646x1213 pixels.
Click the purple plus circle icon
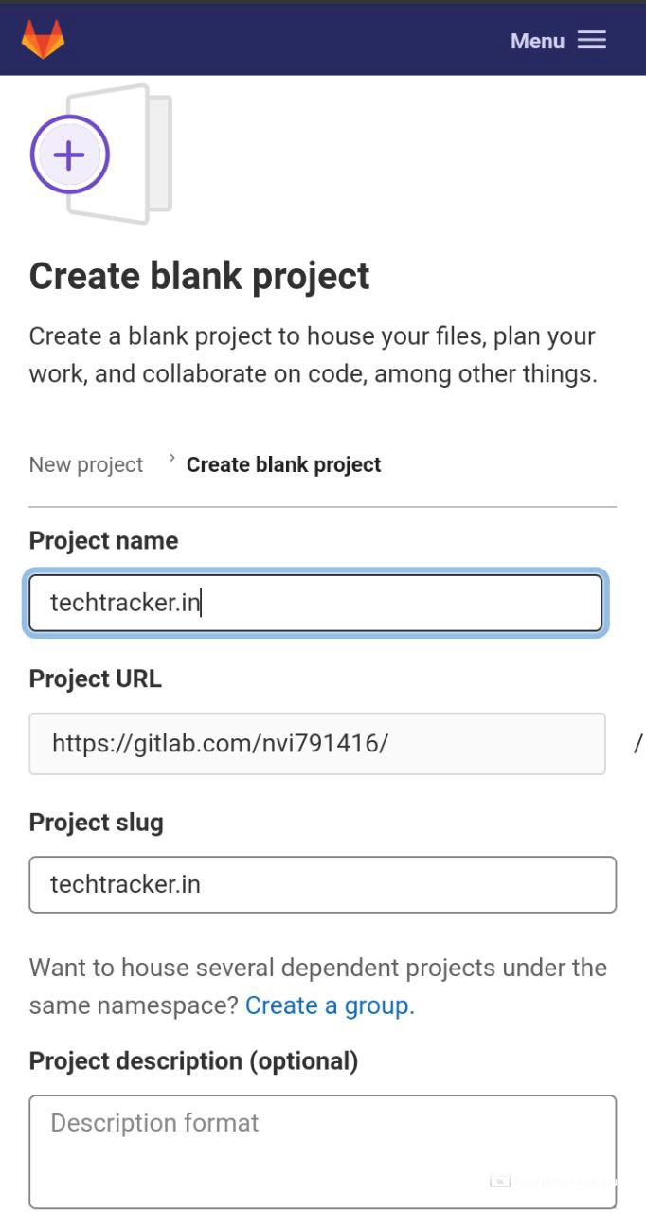tap(70, 155)
